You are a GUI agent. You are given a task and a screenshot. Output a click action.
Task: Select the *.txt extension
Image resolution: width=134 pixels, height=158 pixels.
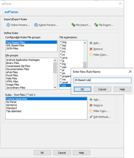tap(65, 86)
